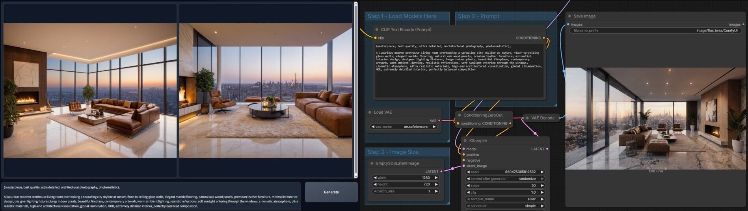Select the Step 3 - Prompt group title

478,16
